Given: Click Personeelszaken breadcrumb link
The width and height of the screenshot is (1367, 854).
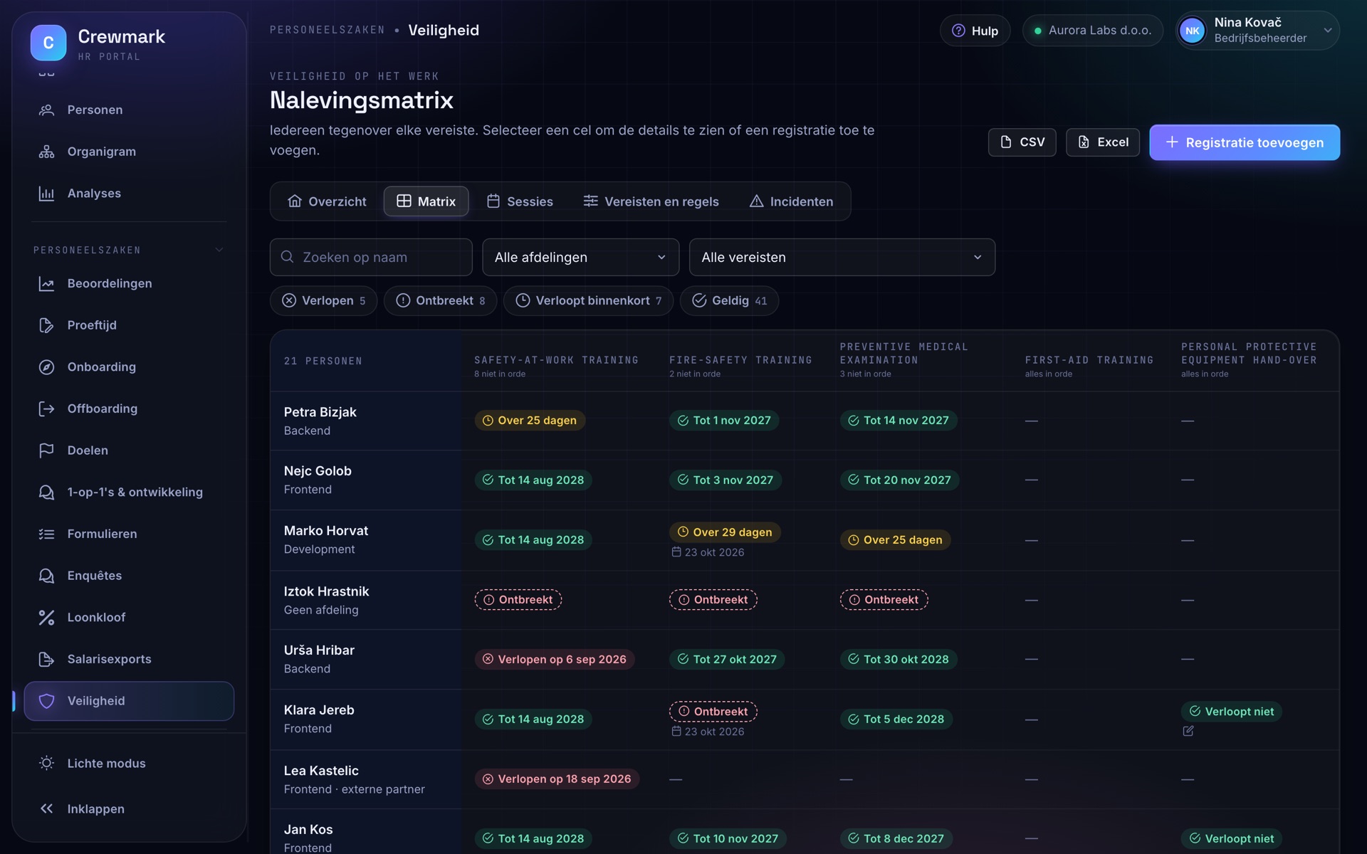Looking at the screenshot, I should pos(327,30).
